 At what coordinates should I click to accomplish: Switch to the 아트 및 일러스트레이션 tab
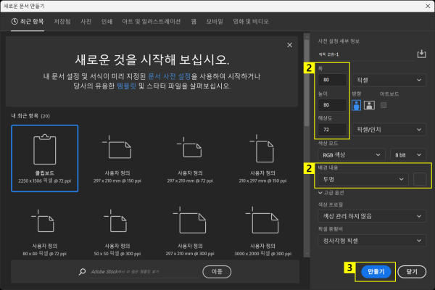click(x=152, y=21)
